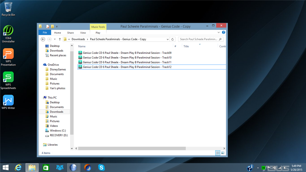This screenshot has height=172, width=306.
Task: Open Downloads under favorites in navigation pane
Action: click(56, 51)
